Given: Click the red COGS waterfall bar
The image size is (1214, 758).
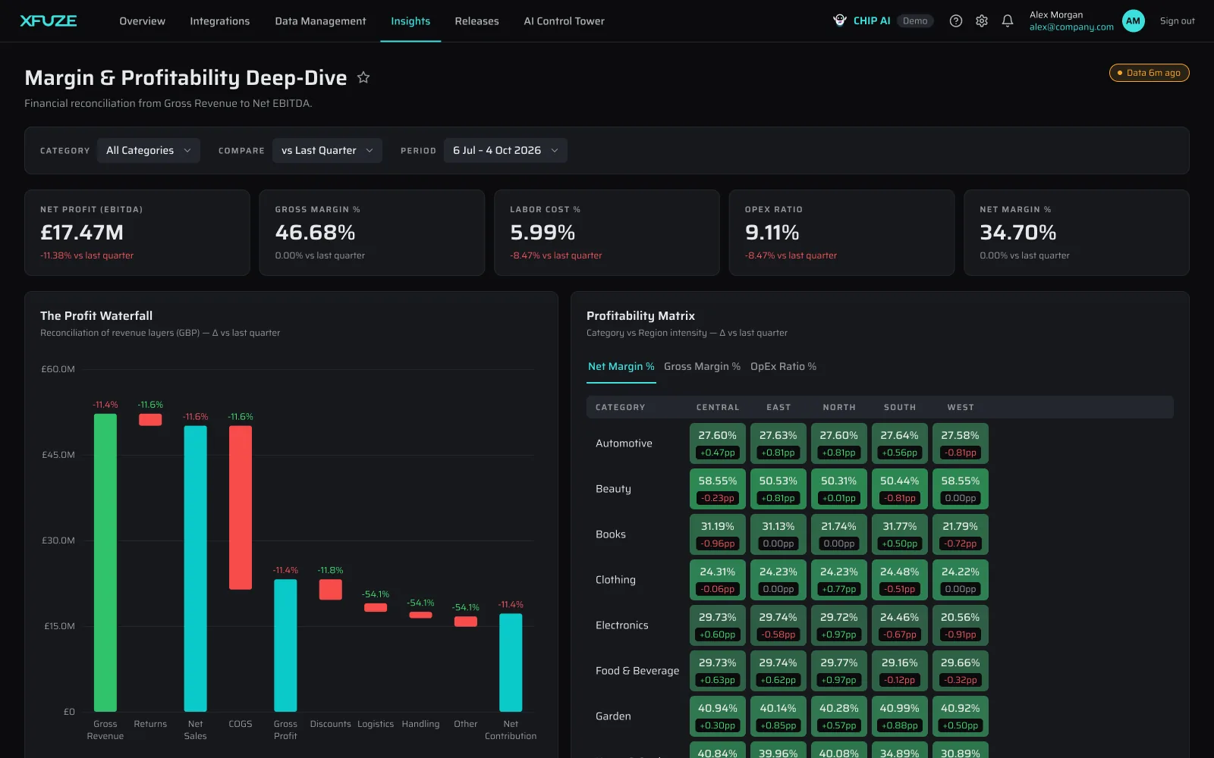Looking at the screenshot, I should click(x=241, y=507).
